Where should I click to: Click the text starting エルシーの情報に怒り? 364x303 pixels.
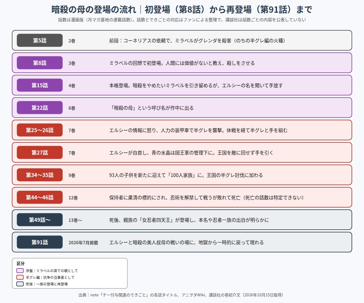(x=198, y=130)
